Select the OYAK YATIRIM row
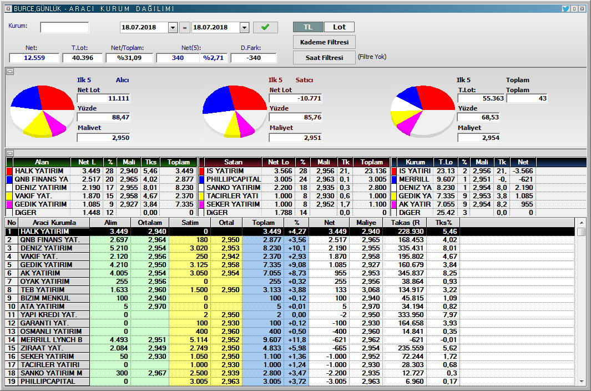 [x=290, y=281]
